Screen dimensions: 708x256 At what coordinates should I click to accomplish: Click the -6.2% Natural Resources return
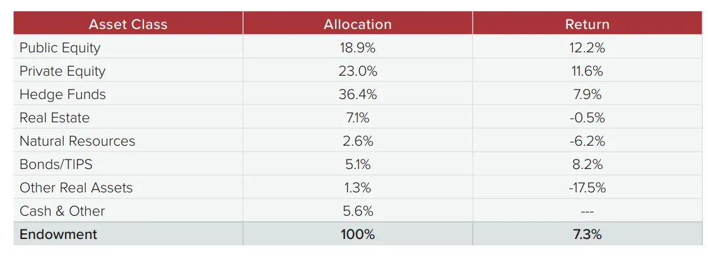pos(587,141)
